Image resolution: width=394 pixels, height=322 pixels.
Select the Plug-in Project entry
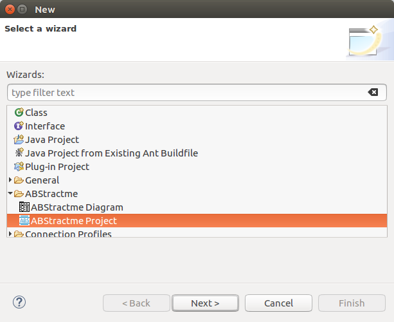click(57, 167)
